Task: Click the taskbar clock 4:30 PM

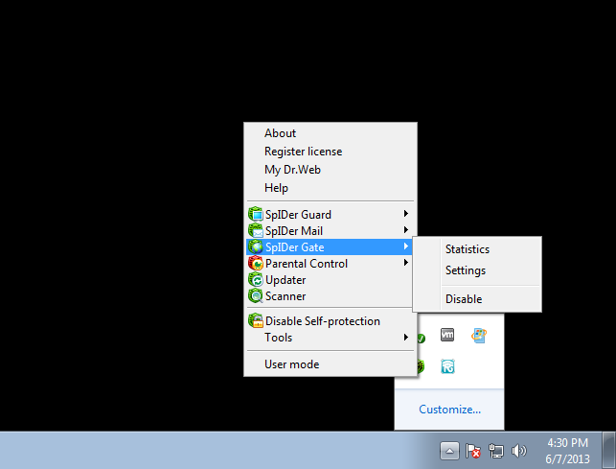Action: click(568, 443)
